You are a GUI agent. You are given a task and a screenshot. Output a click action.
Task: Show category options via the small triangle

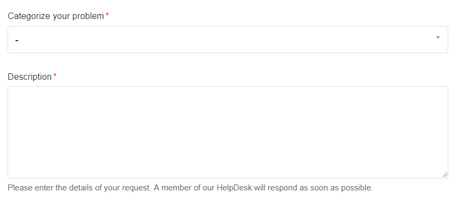pos(438,37)
